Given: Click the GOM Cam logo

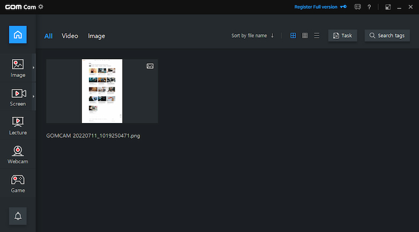Looking at the screenshot, I should tap(20, 7).
